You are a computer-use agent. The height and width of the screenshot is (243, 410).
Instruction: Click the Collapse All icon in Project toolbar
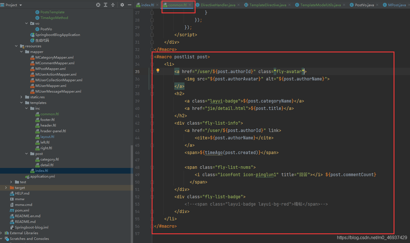tap(113, 5)
